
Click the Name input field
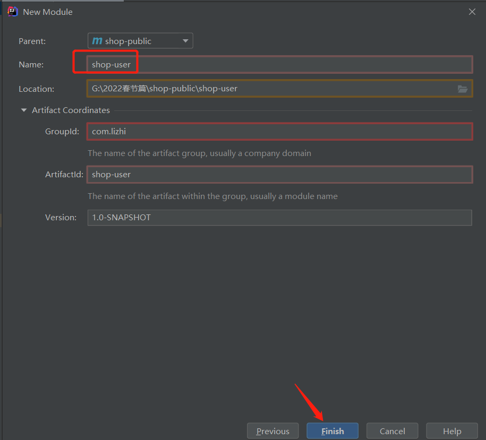279,64
